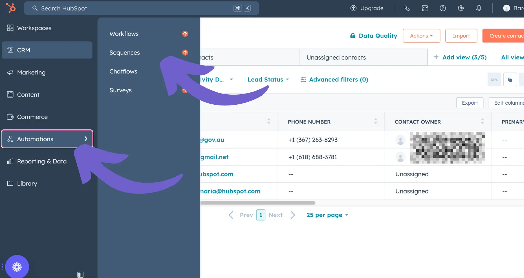The image size is (524, 278).
Task: Select CRM in the sidebar
Action: tap(47, 50)
